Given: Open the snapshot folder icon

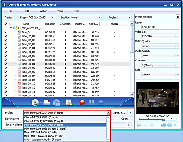Looking at the screenshot, I should click(x=170, y=125).
